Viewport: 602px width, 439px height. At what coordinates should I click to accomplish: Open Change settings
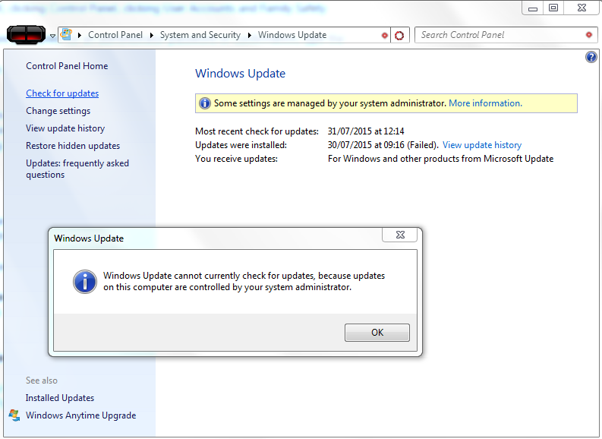click(58, 111)
